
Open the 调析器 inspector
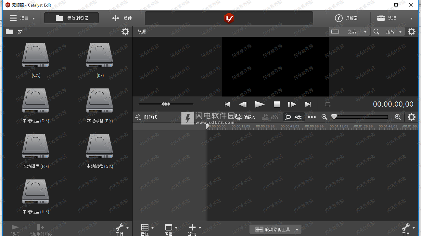click(347, 18)
